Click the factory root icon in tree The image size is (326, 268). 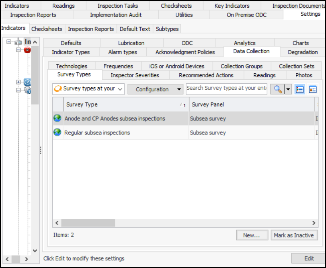point(18,42)
